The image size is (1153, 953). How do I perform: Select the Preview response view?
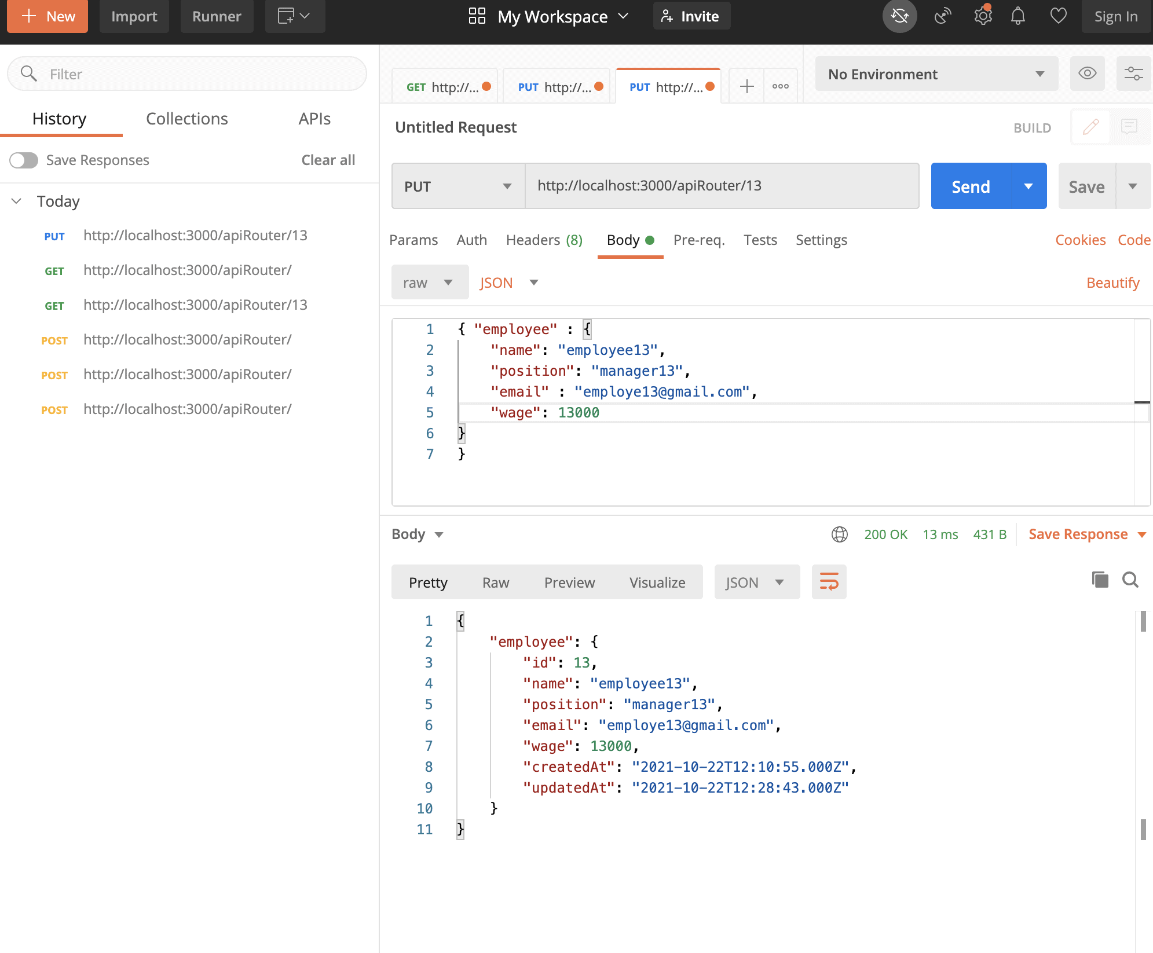(x=569, y=582)
